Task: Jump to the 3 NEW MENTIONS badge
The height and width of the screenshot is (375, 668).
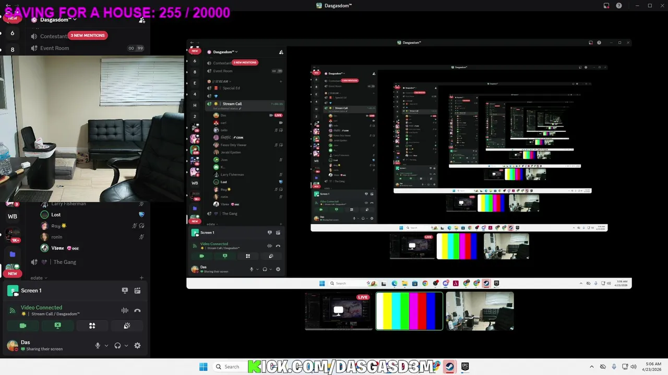Action: (x=88, y=35)
